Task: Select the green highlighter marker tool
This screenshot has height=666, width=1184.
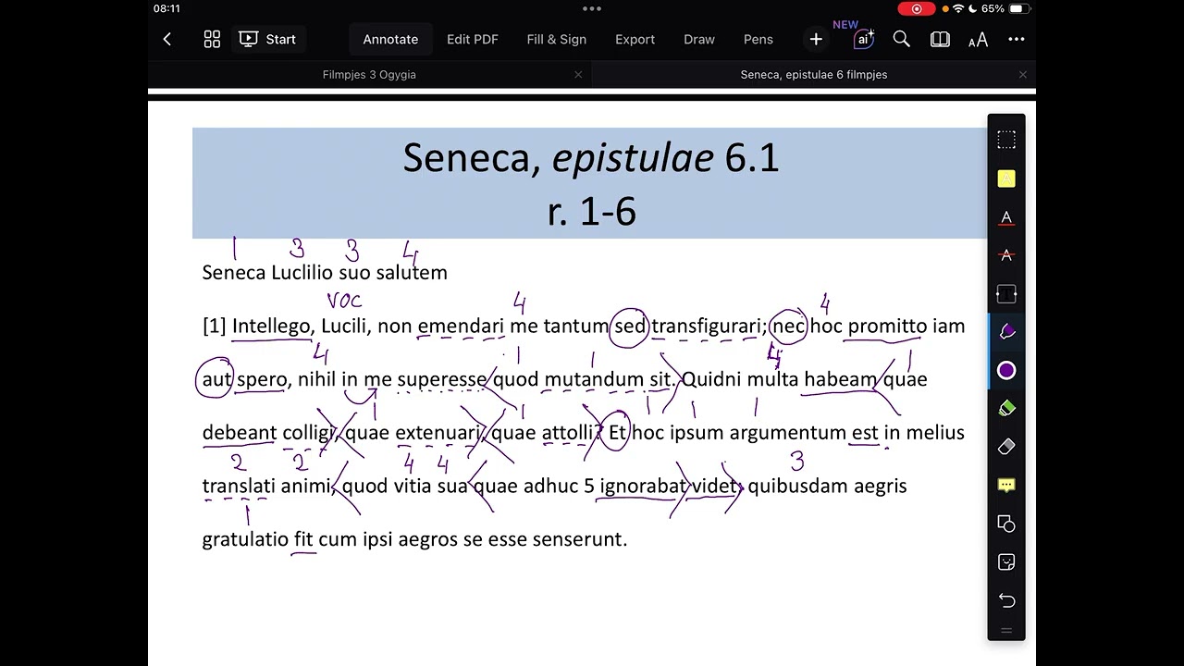Action: point(1006,408)
